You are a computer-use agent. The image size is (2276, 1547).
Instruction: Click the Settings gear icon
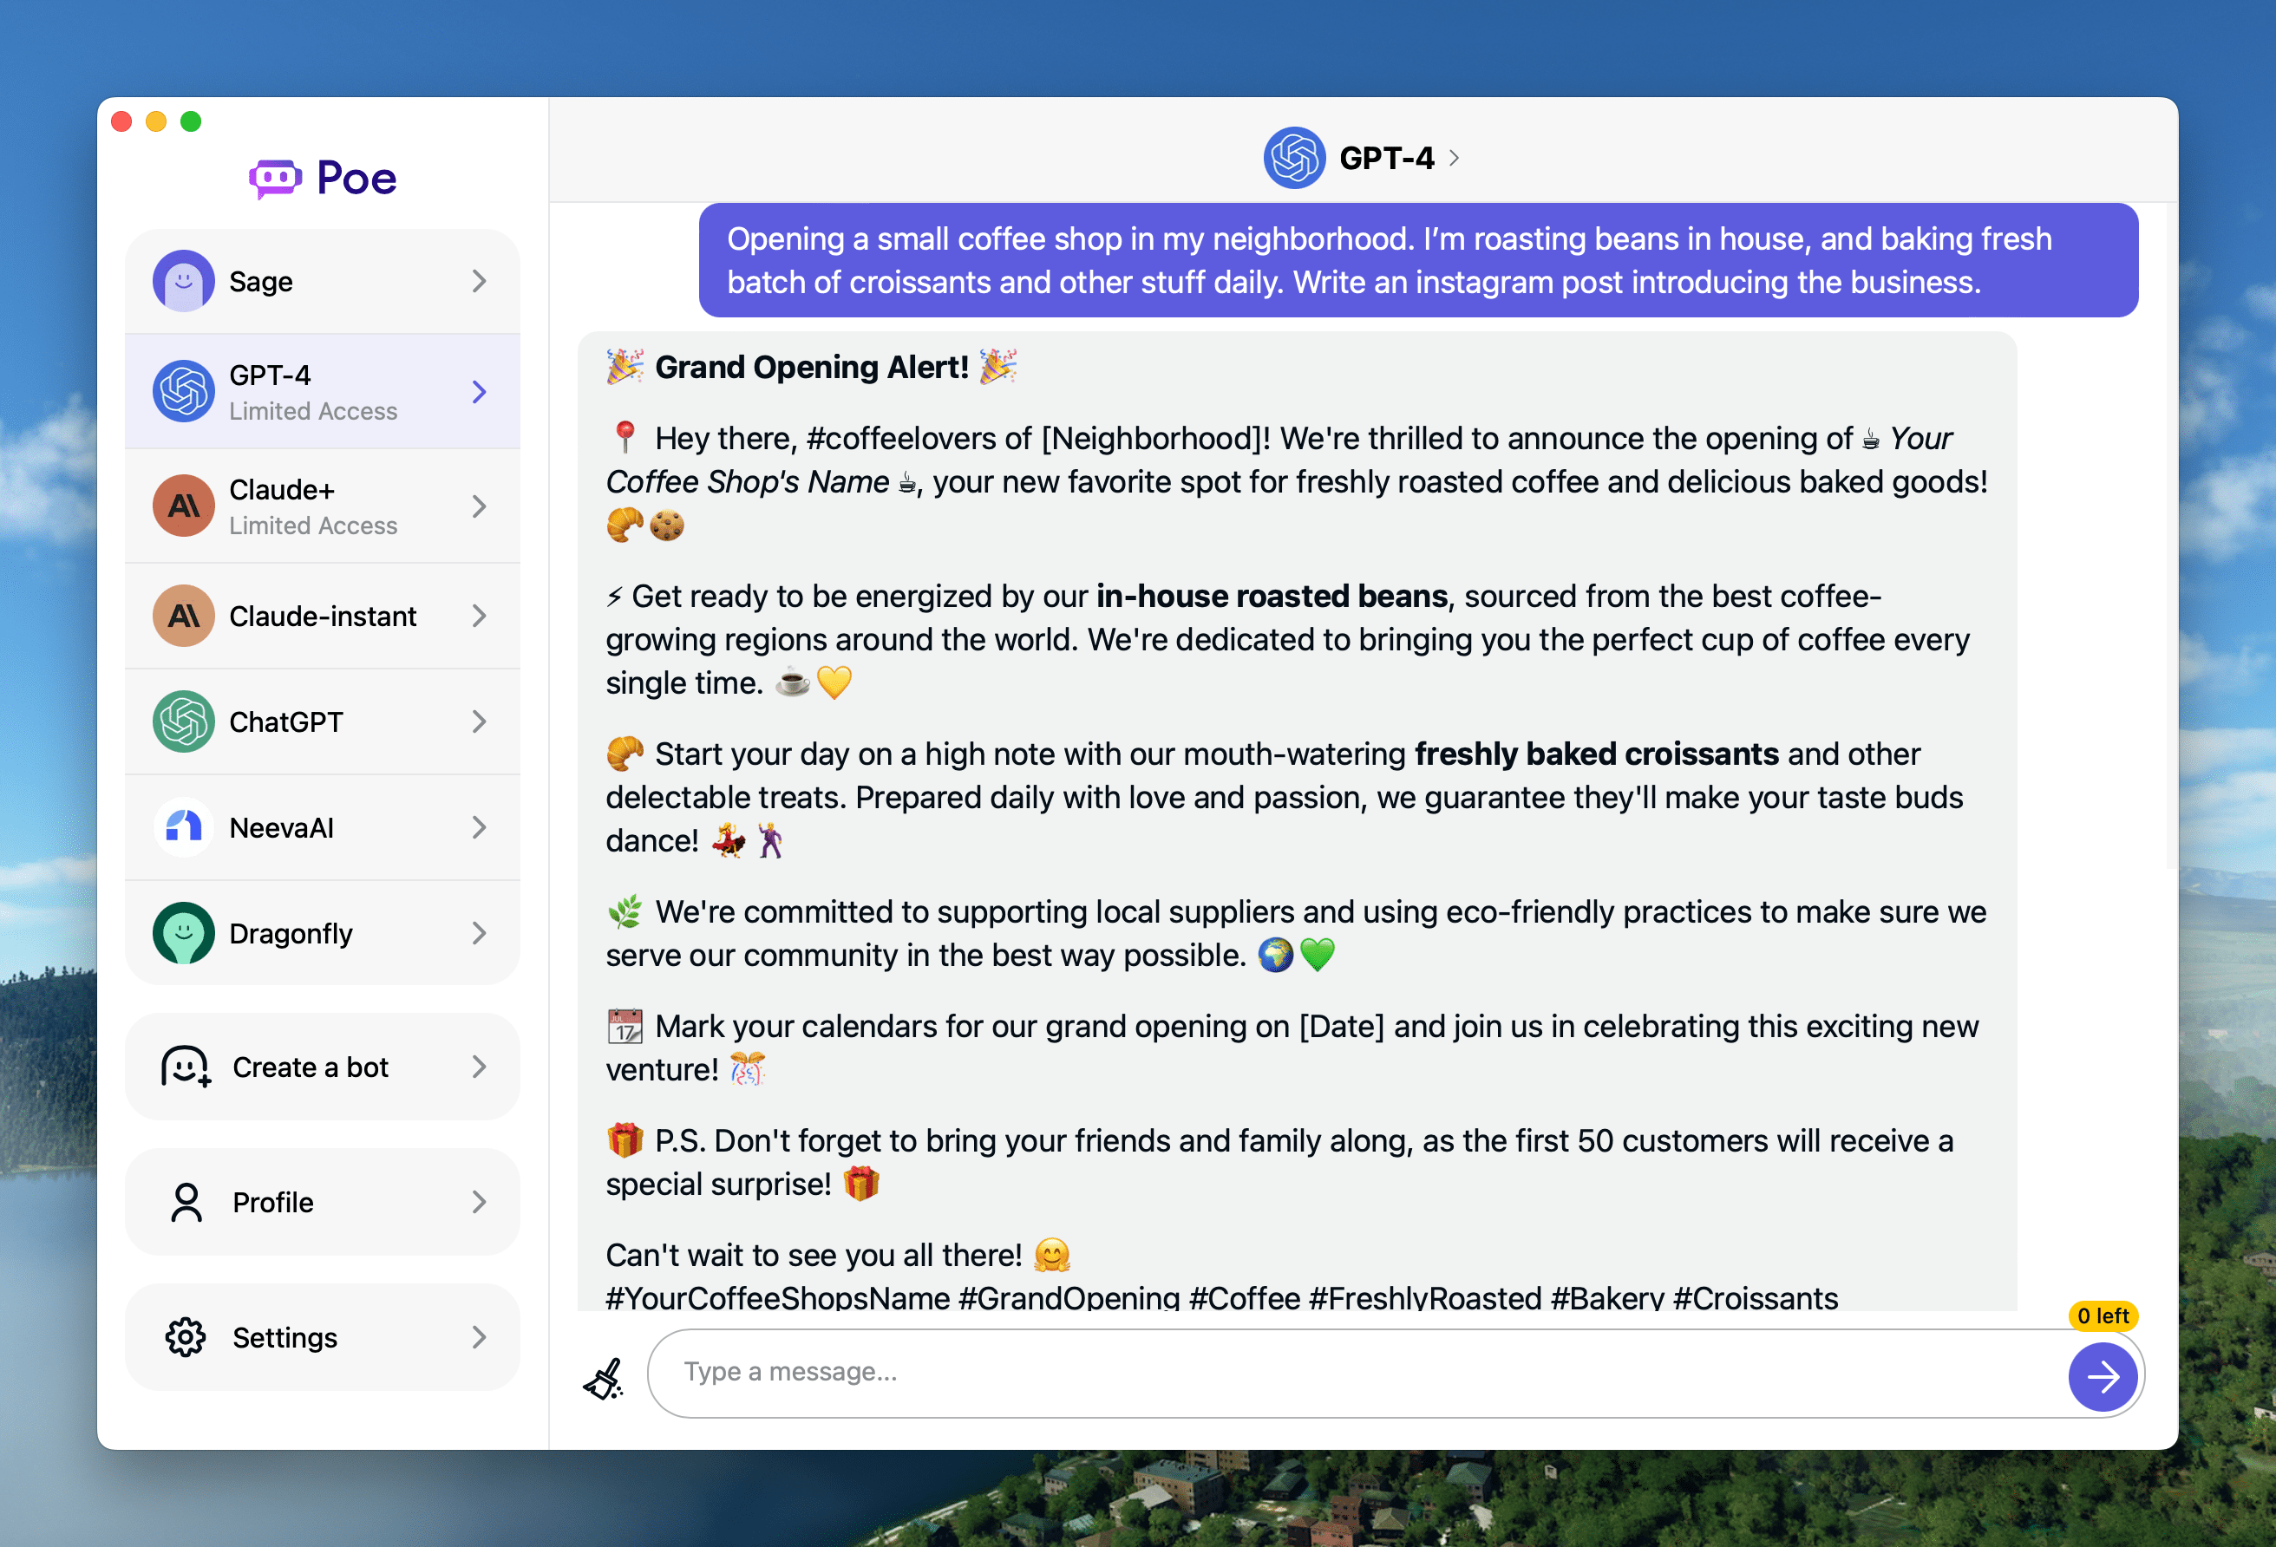pyautogui.click(x=185, y=1337)
